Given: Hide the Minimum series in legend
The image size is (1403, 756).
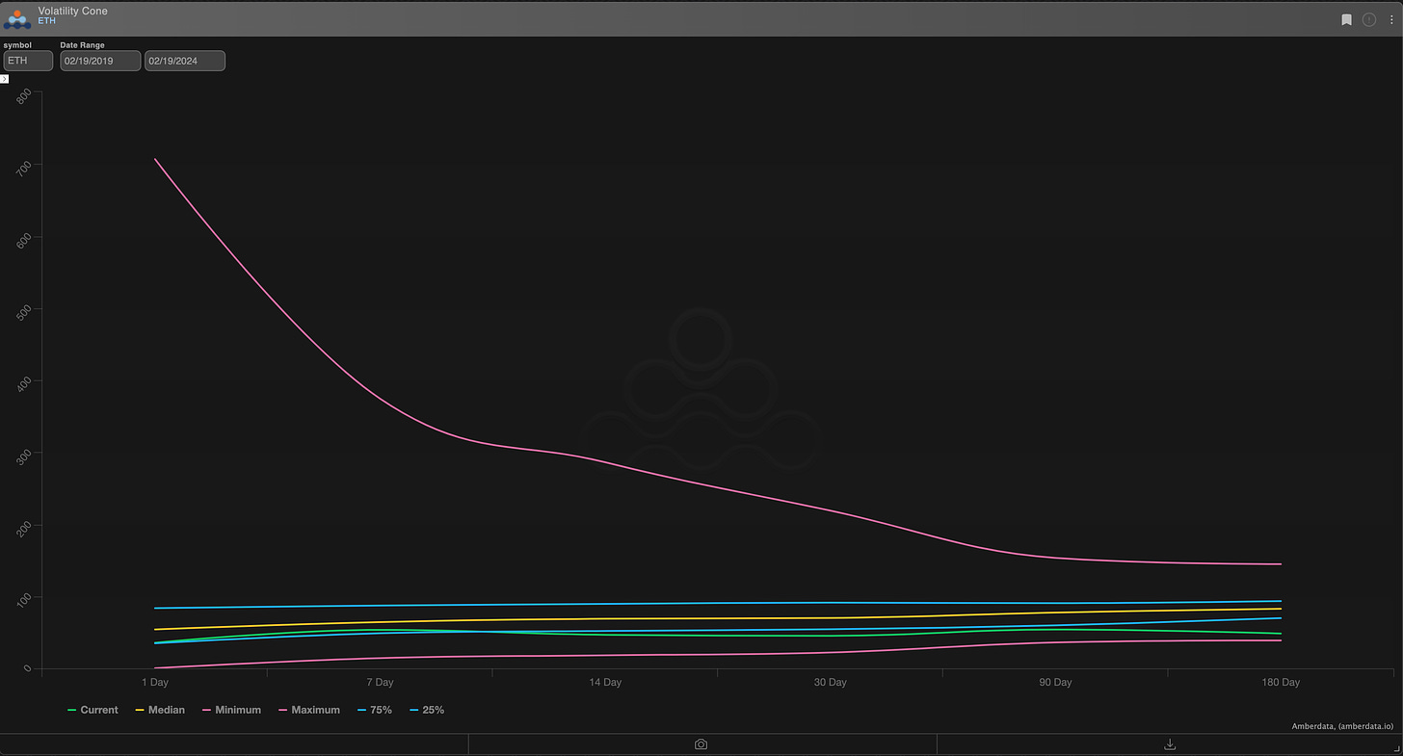Looking at the screenshot, I should pos(231,710).
